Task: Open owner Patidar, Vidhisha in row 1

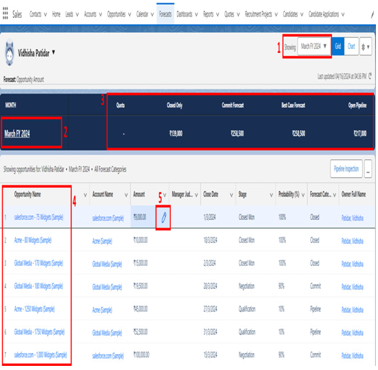Action: (x=353, y=218)
